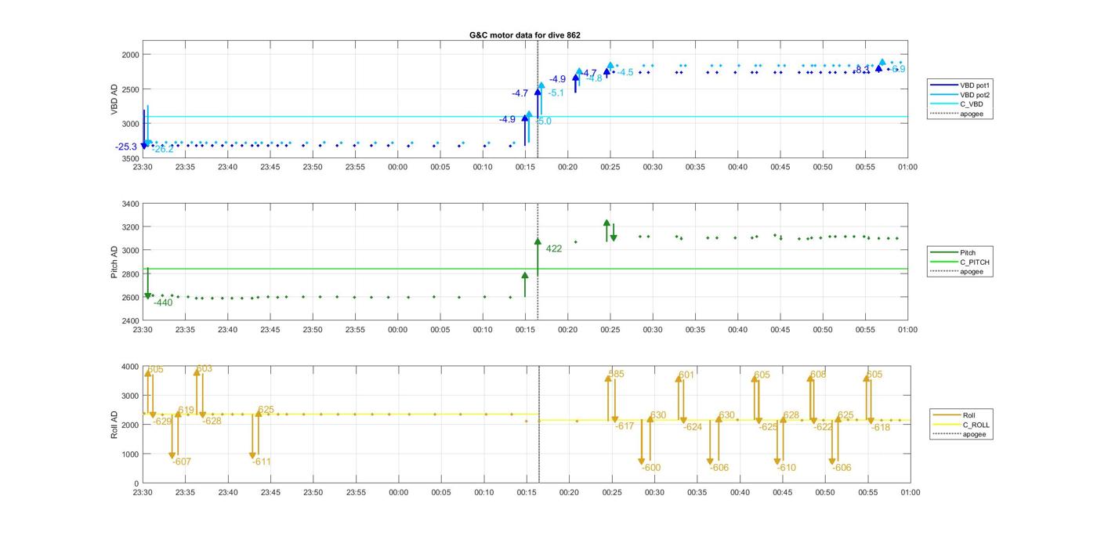Click the "-628" roll data label
This screenshot has width=1097, height=543.
click(212, 421)
